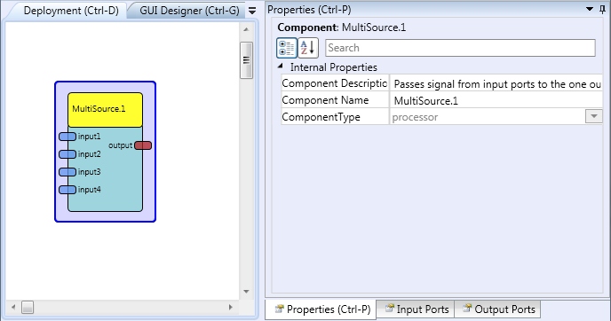The height and width of the screenshot is (321, 611).
Task: Select the input3 port connector
Action: pos(67,172)
